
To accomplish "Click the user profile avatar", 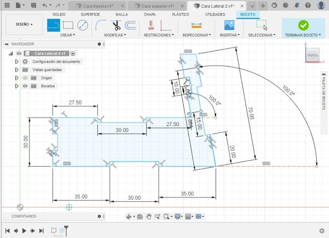I will [321, 5].
